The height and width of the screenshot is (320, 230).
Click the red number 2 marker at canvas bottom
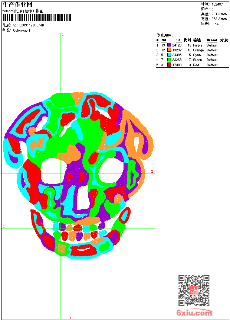coord(70,317)
